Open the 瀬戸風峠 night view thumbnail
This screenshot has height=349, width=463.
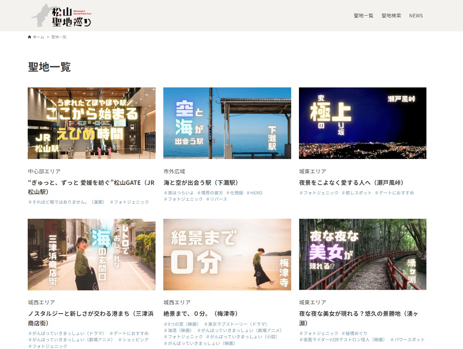coord(362,123)
